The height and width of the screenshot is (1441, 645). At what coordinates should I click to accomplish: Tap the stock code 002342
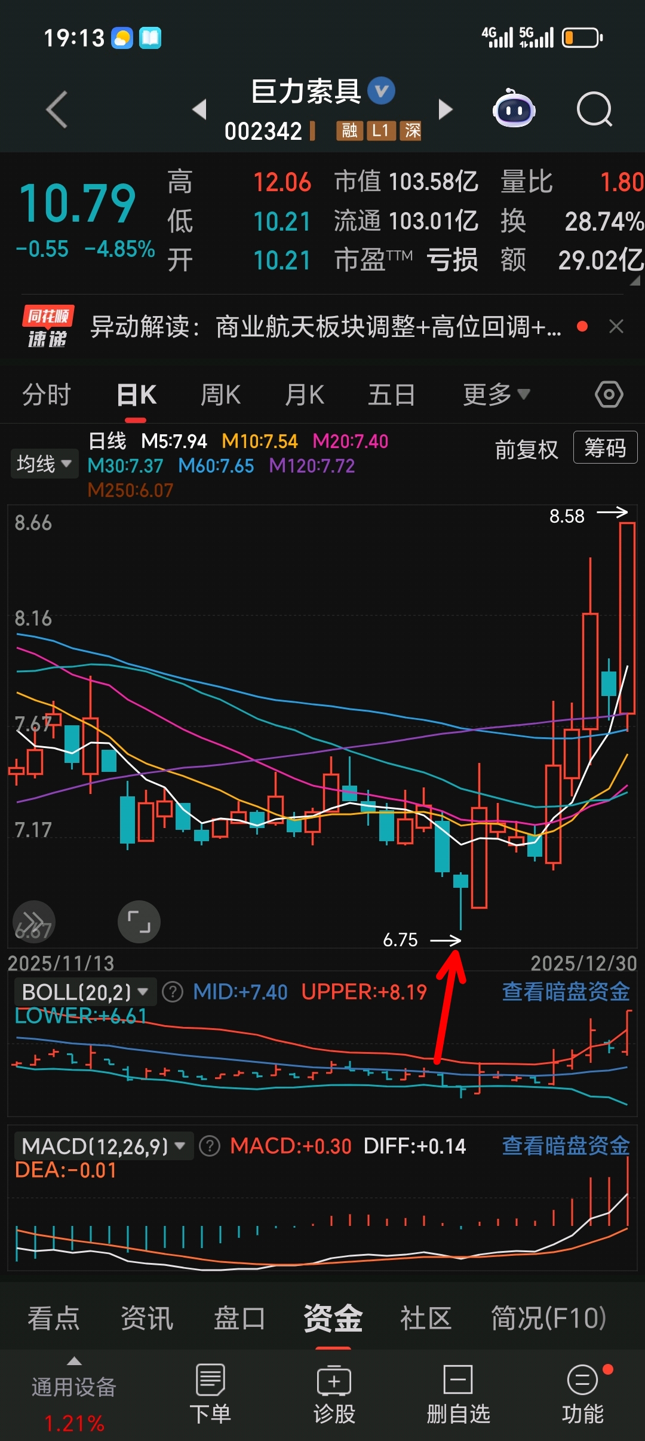click(263, 131)
